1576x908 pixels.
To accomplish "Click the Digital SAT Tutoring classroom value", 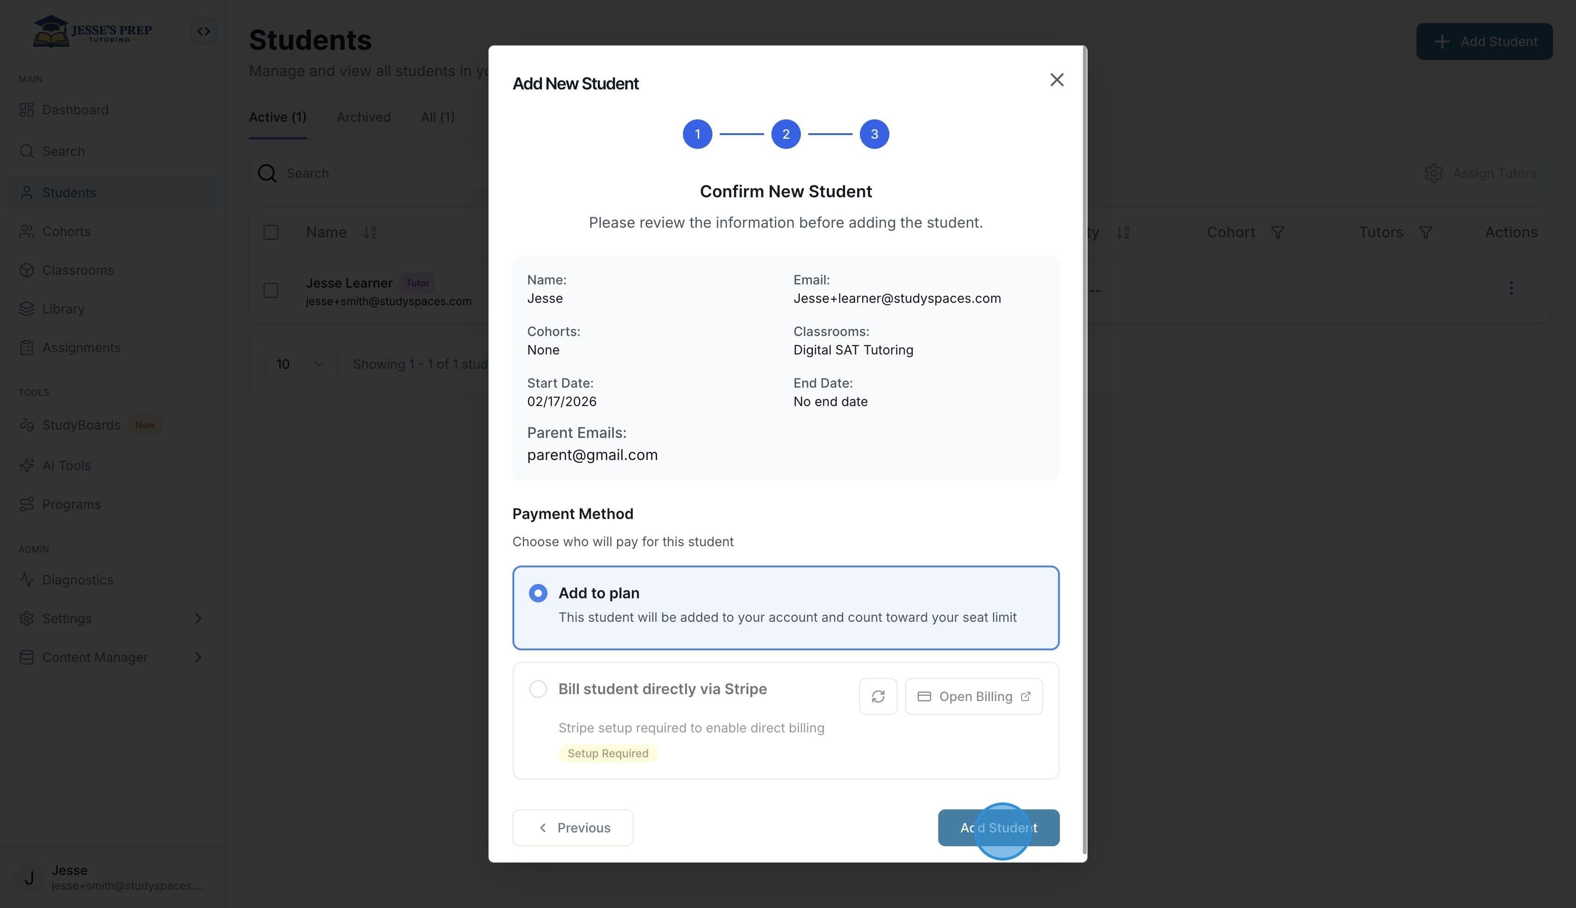I will (x=853, y=350).
